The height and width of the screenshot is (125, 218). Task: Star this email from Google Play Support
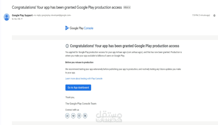(x=214, y=15)
